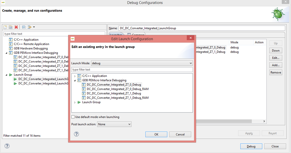Click the Apply button
291x153 pixels.
coord(249,133)
